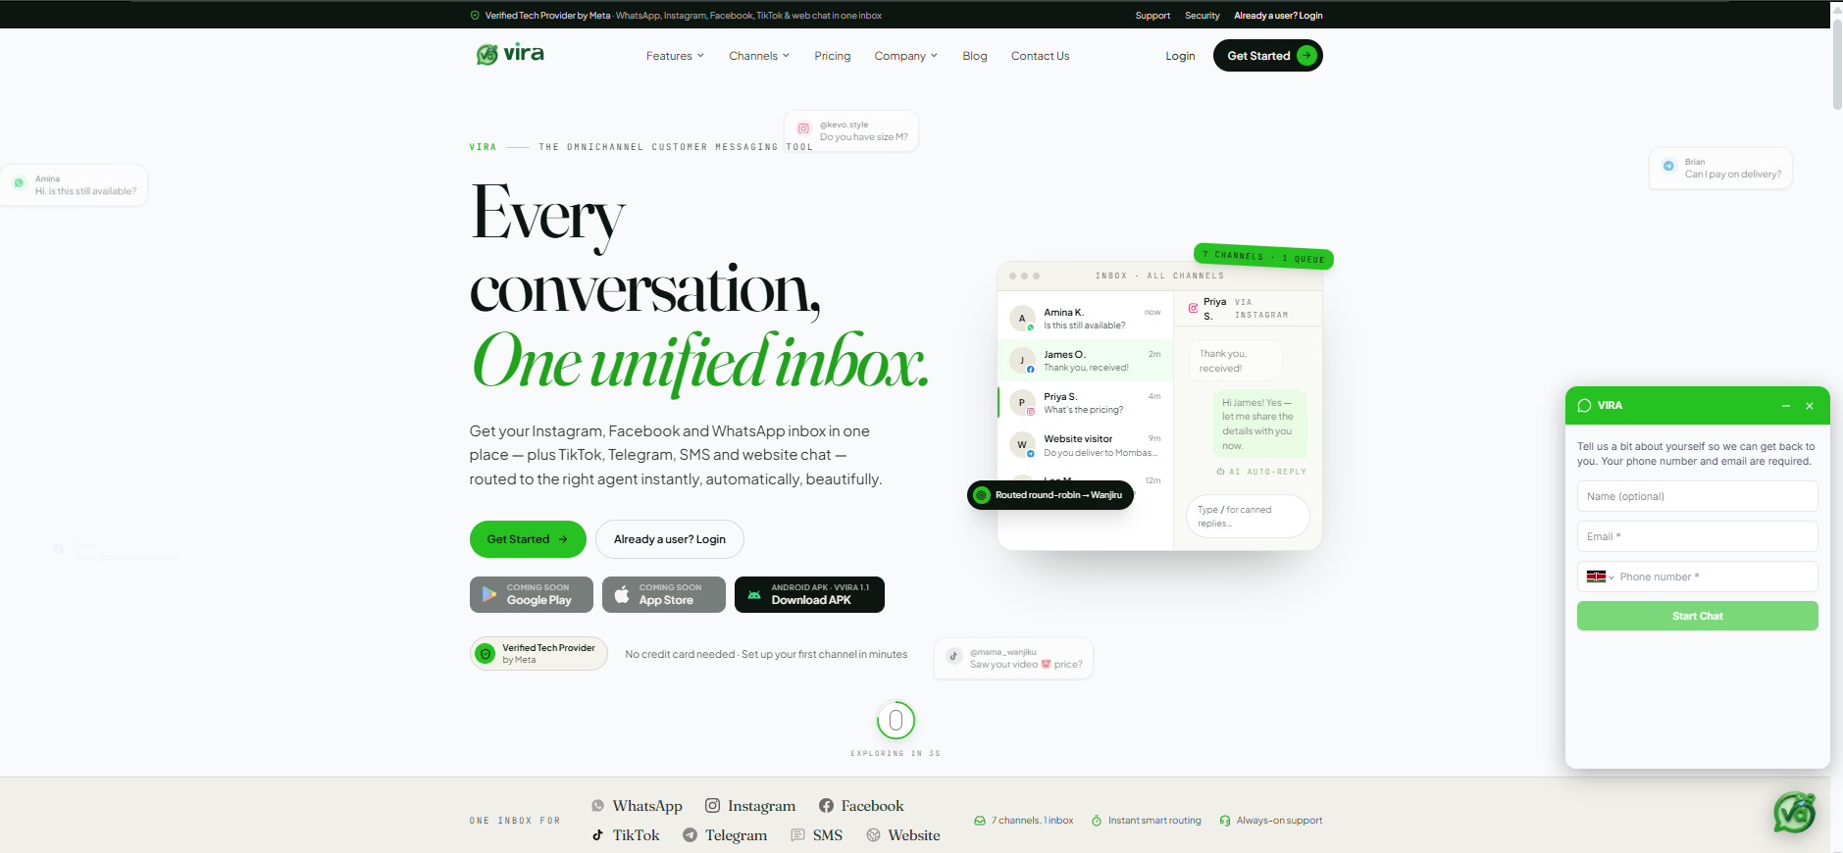Click the WhatsApp icon in the channel list

597,806
